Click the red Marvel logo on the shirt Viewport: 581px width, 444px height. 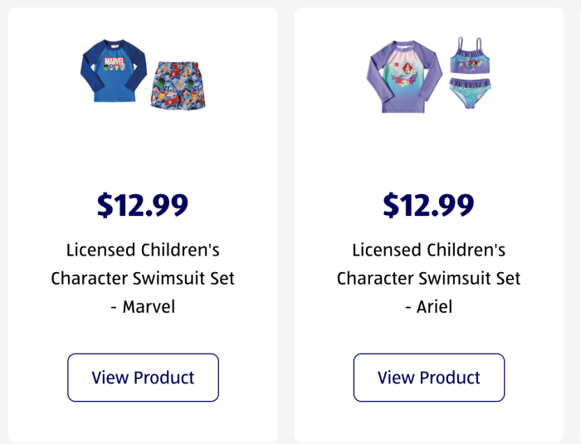[x=115, y=61]
